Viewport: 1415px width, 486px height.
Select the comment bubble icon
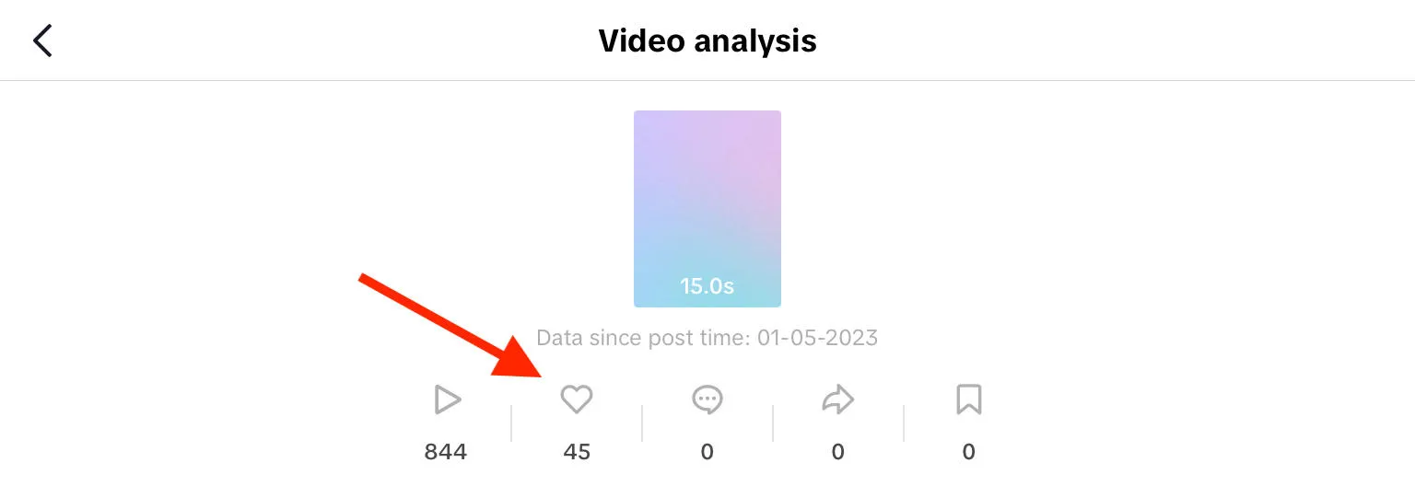coord(707,399)
